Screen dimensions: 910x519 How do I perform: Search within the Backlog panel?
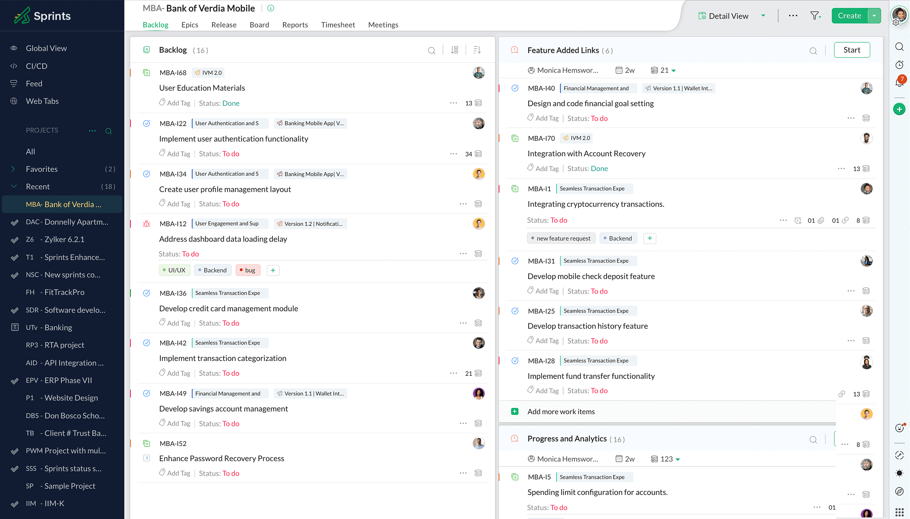(x=432, y=51)
